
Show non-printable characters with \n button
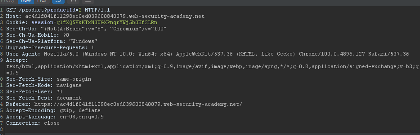tap(73, 1)
